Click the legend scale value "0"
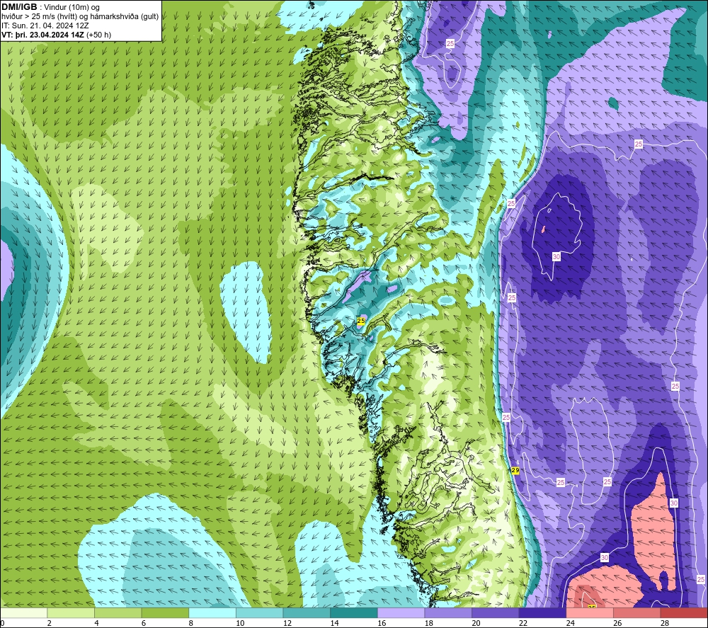This screenshot has width=708, height=628. pyautogui.click(x=2, y=623)
